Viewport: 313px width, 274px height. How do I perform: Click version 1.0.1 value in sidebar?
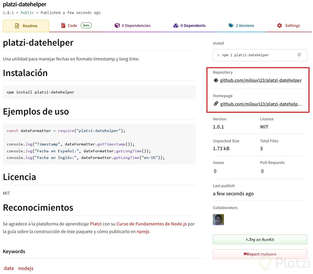[218, 127]
